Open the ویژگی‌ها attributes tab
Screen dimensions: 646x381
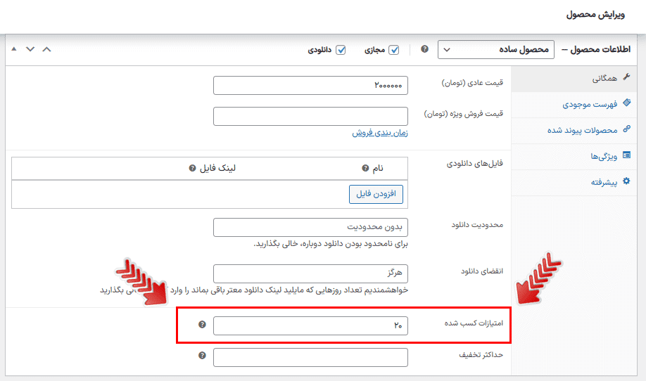[x=574, y=156]
